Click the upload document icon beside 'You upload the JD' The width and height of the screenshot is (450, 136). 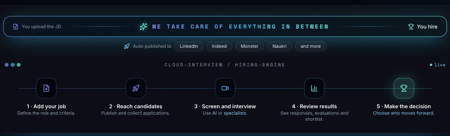[16, 27]
